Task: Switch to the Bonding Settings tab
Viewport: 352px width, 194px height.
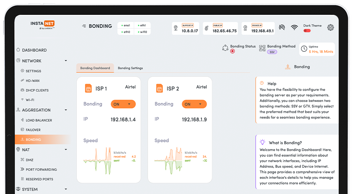Action: 130,68
